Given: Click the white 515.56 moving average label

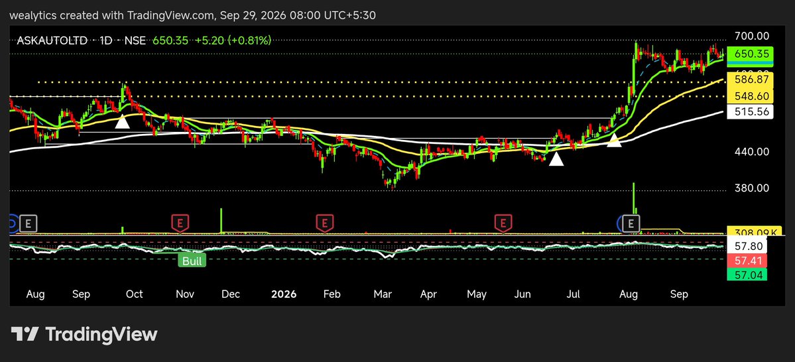Looking at the screenshot, I should pos(751,113).
